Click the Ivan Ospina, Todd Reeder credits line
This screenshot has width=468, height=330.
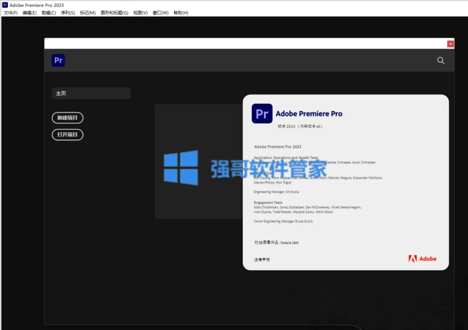pyautogui.click(x=293, y=212)
